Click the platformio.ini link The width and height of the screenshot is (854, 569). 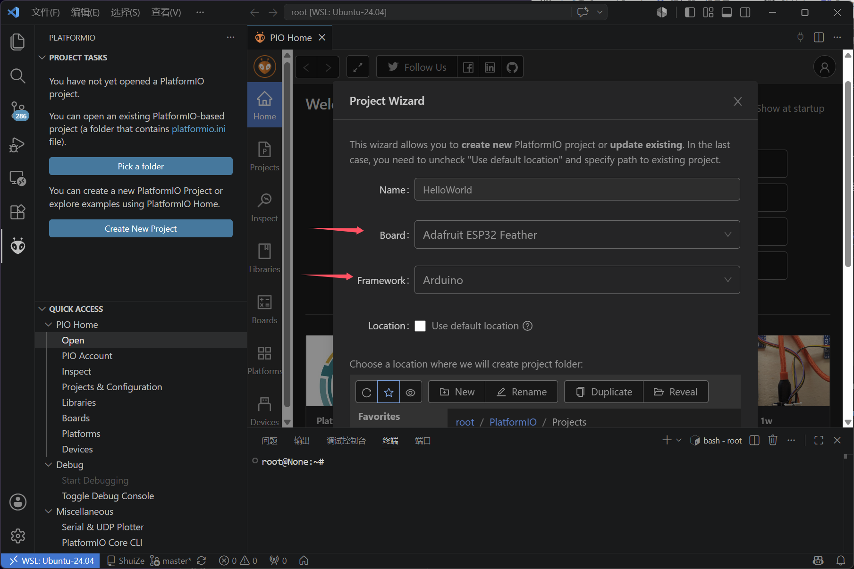(x=199, y=129)
